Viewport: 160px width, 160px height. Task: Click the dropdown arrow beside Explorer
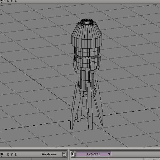pyautogui.click(x=109, y=154)
